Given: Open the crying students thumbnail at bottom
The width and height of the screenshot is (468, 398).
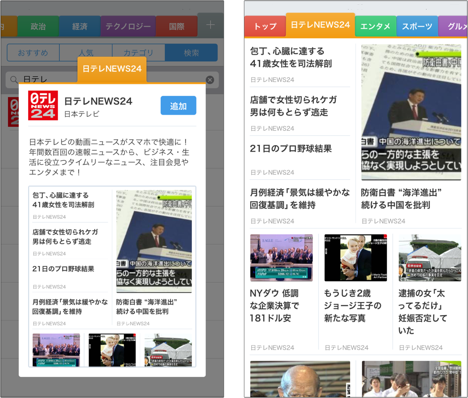Looking at the screenshot, I should [x=411, y=379].
